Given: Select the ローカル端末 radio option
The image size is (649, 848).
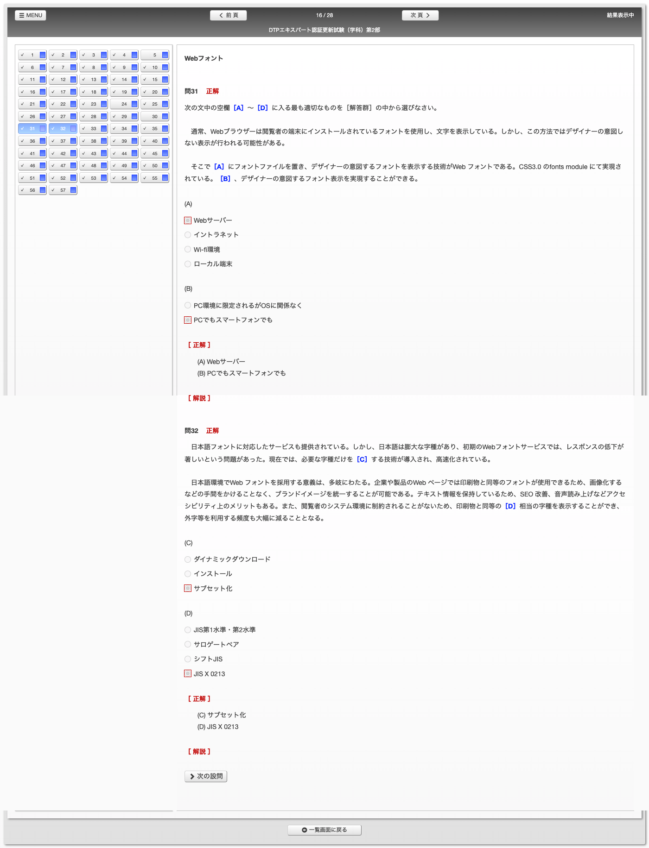Looking at the screenshot, I should click(188, 264).
